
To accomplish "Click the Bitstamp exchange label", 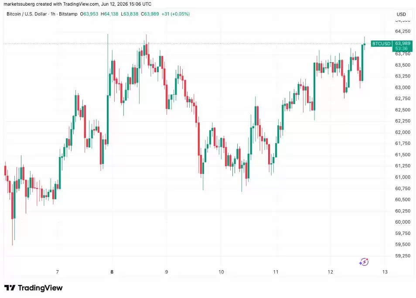I will point(68,14).
